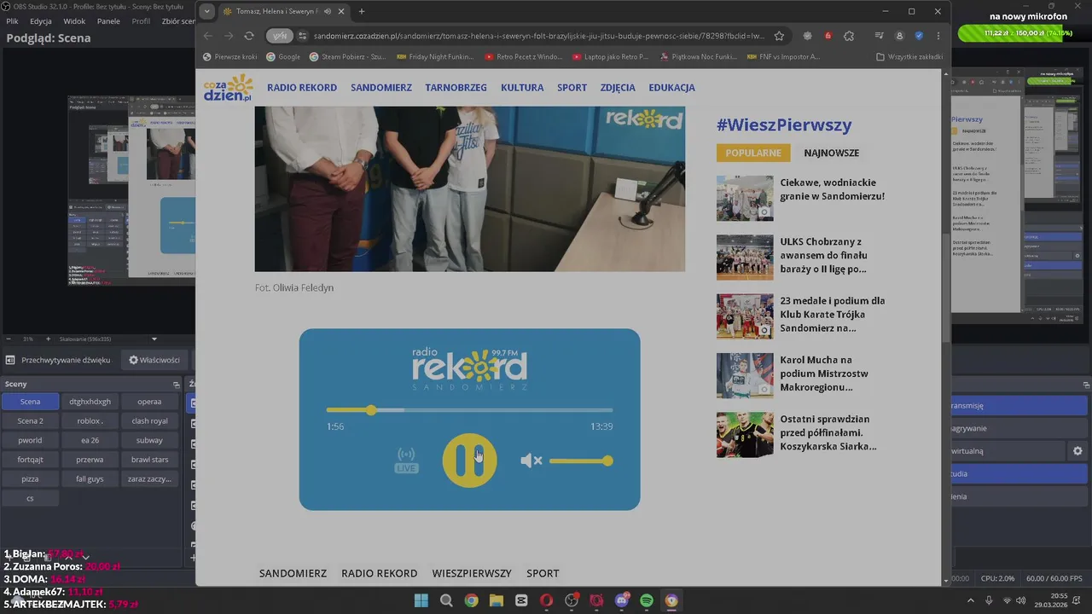Select the brawl stars scene in OBS
The image size is (1092, 614).
point(149,460)
